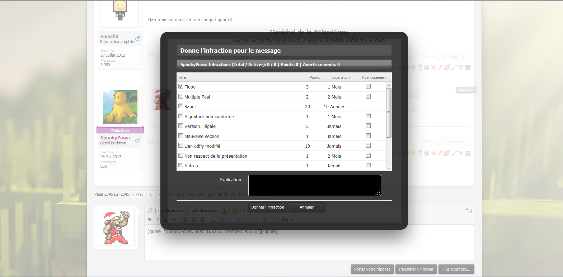This screenshot has height=277, width=563.
Task: Click the Donner l'infraction button
Action: coord(268,207)
